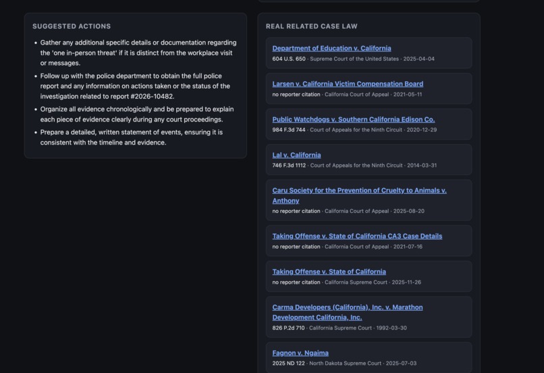The width and height of the screenshot is (544, 373).
Task: Open Public Watchdogs v. Southern California Edison link
Action: coord(354,120)
